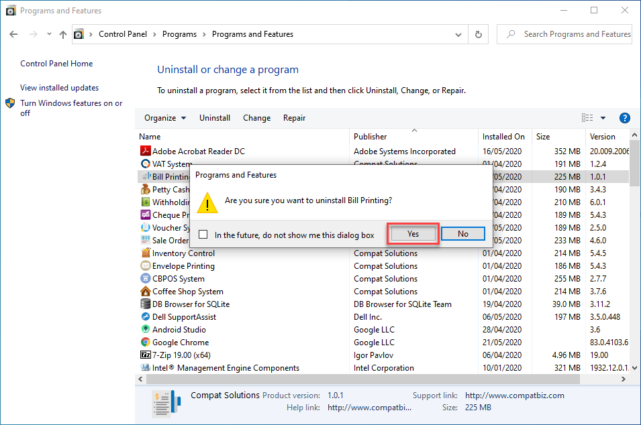641x425 pixels.
Task: Click Change in the toolbar
Action: pos(256,118)
